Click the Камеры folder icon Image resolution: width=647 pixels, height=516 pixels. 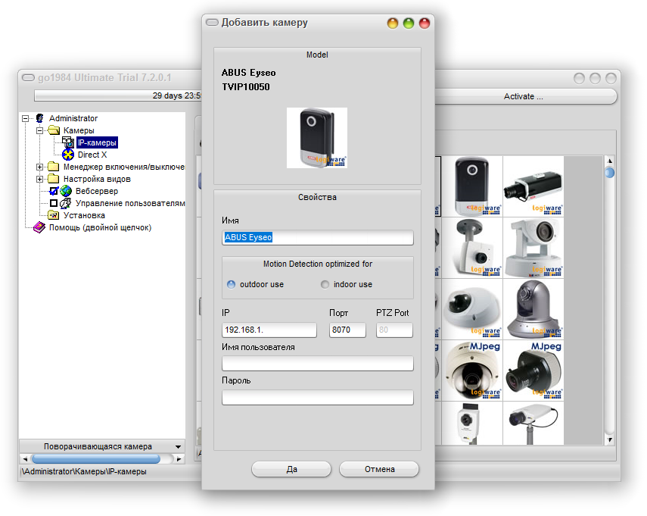(x=54, y=130)
